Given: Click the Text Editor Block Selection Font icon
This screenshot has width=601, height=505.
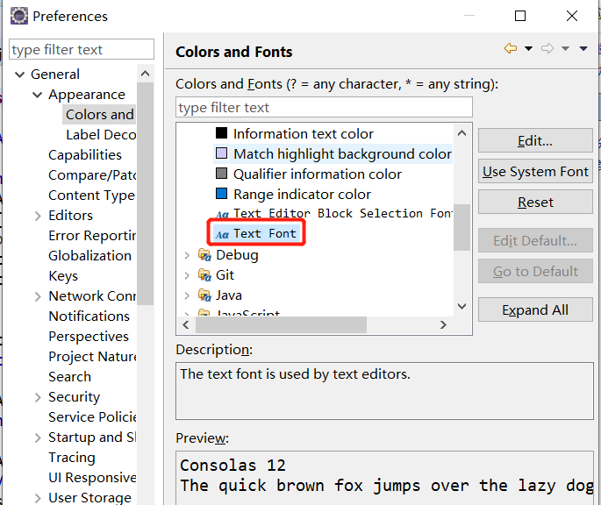Looking at the screenshot, I should point(222,214).
